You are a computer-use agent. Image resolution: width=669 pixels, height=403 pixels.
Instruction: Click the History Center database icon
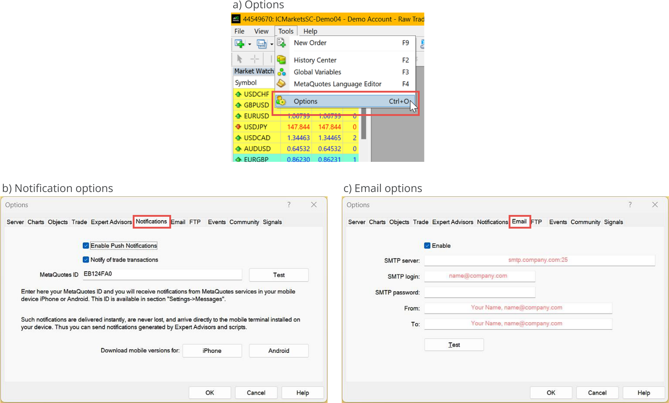click(x=282, y=60)
